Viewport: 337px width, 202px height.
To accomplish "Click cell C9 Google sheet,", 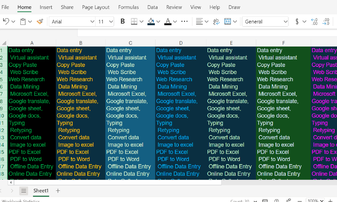I will click(130, 109).
